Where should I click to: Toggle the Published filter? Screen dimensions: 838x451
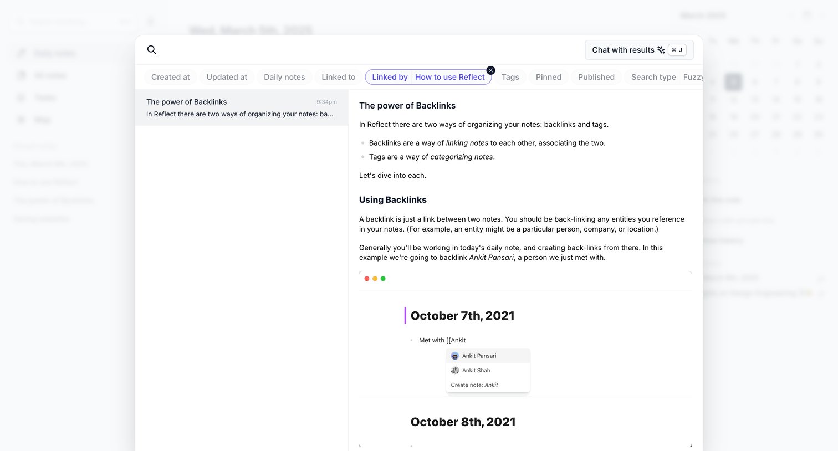[x=596, y=77]
